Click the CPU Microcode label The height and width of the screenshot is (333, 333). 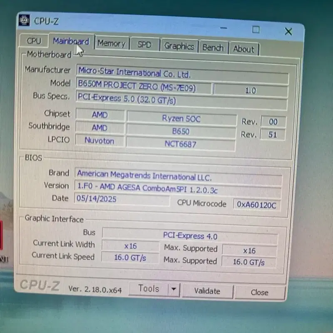[x=202, y=203]
